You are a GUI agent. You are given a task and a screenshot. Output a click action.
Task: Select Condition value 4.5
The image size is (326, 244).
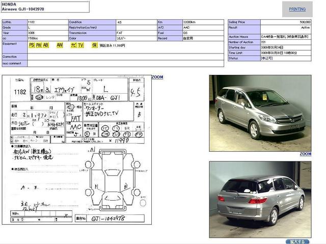[119, 22]
